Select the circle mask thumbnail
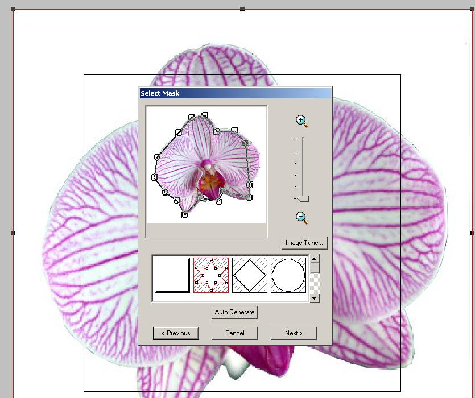 pos(288,275)
